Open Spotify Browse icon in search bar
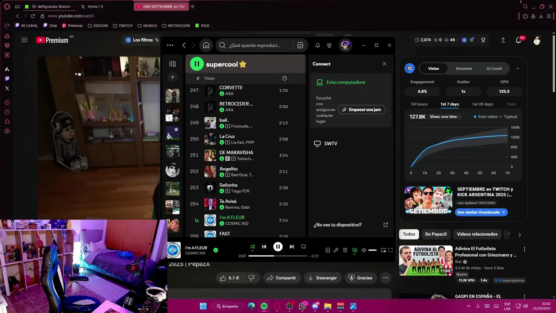The image size is (556, 313). pyautogui.click(x=300, y=45)
